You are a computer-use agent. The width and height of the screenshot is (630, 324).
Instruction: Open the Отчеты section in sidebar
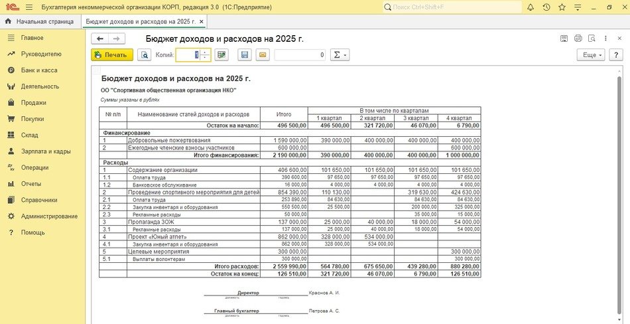[x=31, y=184]
